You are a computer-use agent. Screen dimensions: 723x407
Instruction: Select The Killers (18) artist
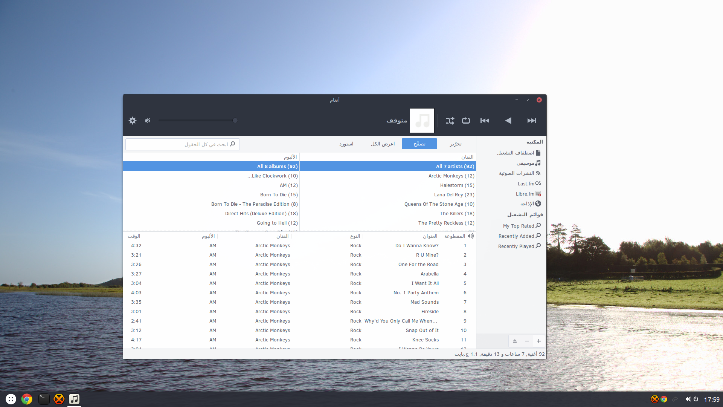(388, 214)
